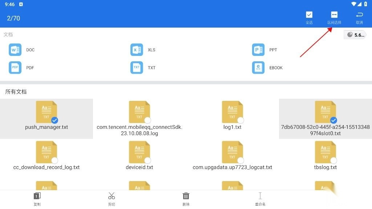Open the EBOOK category icon
Screen dimensions: 372x209
(x=258, y=67)
